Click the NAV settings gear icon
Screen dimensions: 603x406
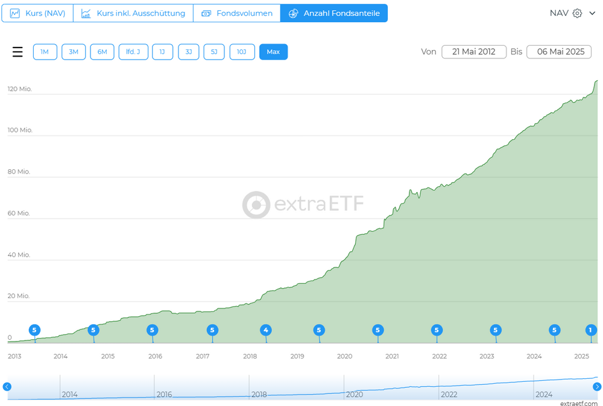click(577, 13)
